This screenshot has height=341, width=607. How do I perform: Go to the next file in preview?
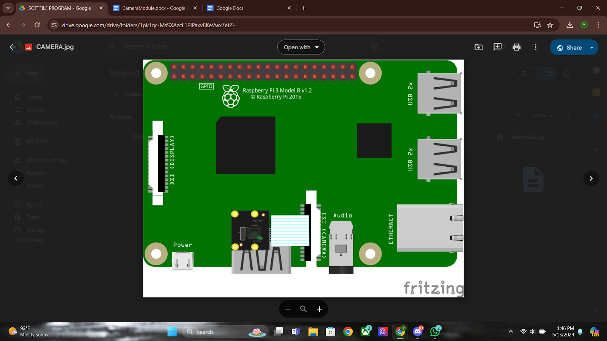pos(591,178)
